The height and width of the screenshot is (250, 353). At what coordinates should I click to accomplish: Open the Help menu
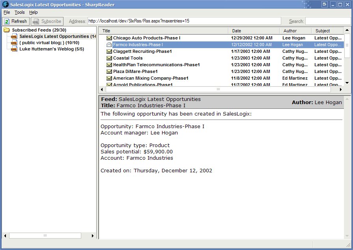click(x=33, y=12)
